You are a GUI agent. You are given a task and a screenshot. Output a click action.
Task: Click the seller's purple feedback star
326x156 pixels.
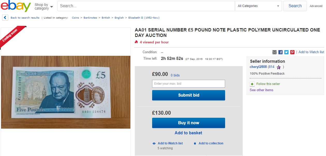pos(279,67)
